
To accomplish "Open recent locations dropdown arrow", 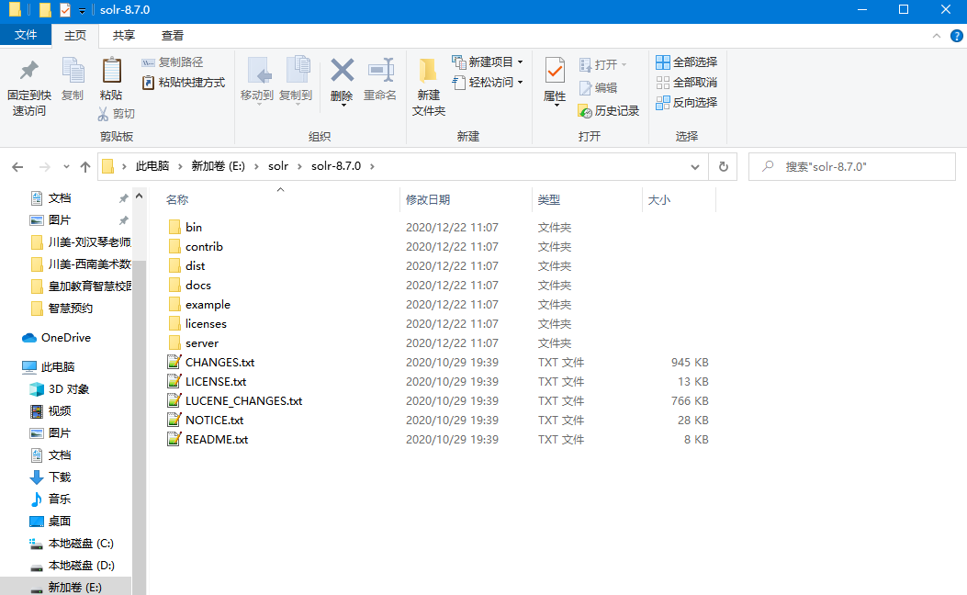I will [x=66, y=166].
